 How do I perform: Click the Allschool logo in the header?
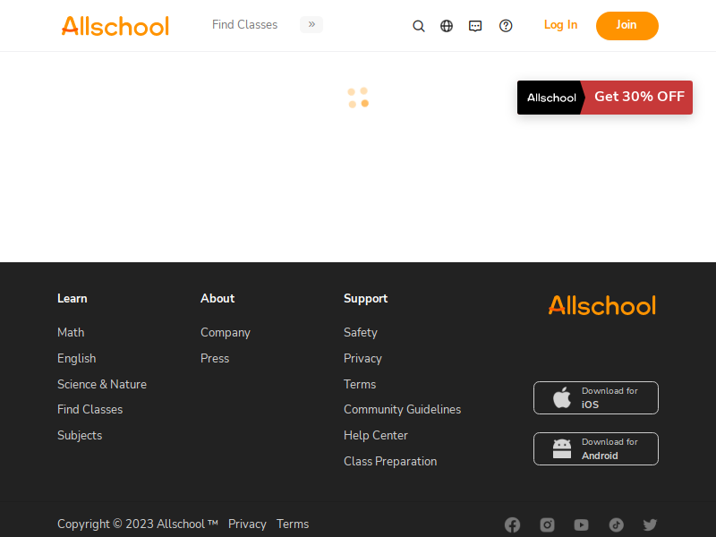[115, 26]
